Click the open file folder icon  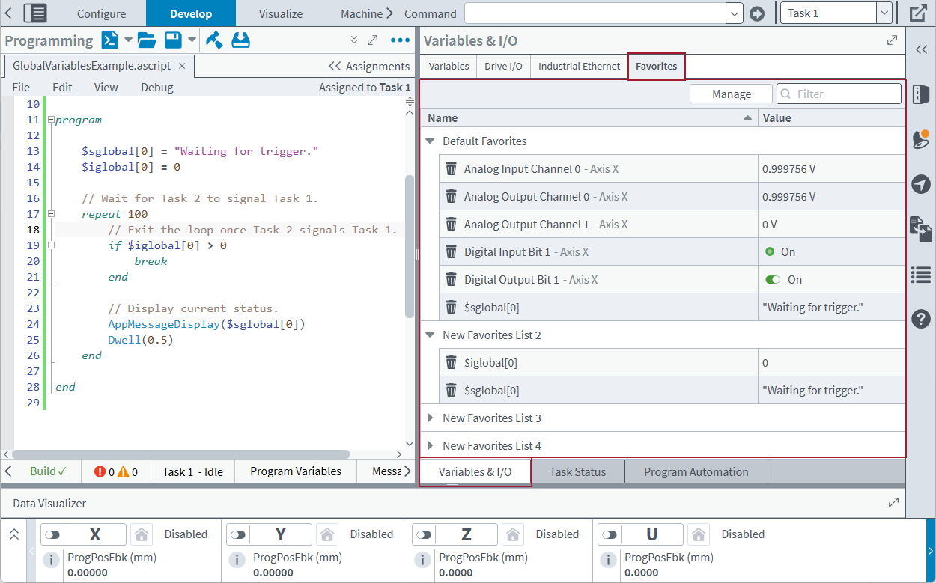[x=146, y=40]
